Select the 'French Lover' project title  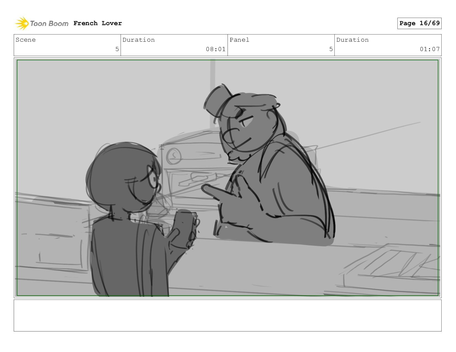[x=98, y=23]
